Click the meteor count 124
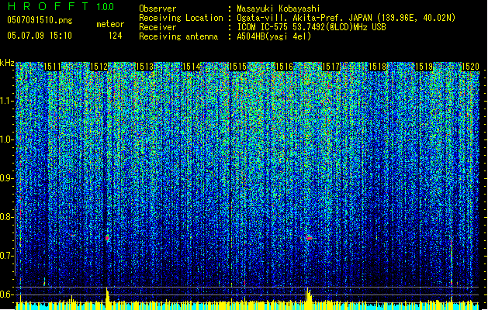Image resolution: width=488 pixels, height=310 pixels. click(x=115, y=36)
